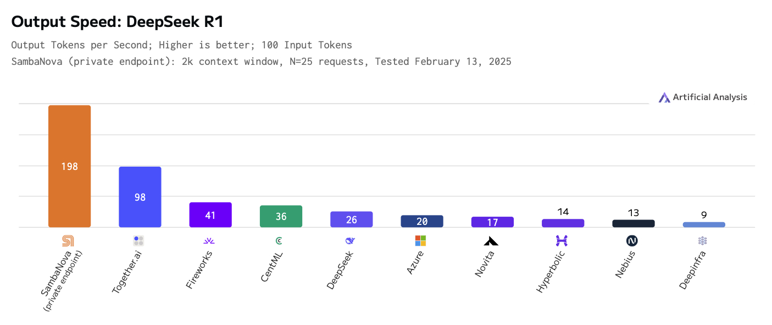Image resolution: width=772 pixels, height=325 pixels.
Task: Click the green CentML 36 bar
Action: coord(281,216)
